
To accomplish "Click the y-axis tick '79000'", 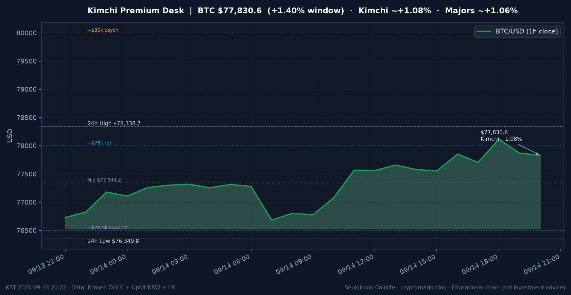I will (x=27, y=89).
